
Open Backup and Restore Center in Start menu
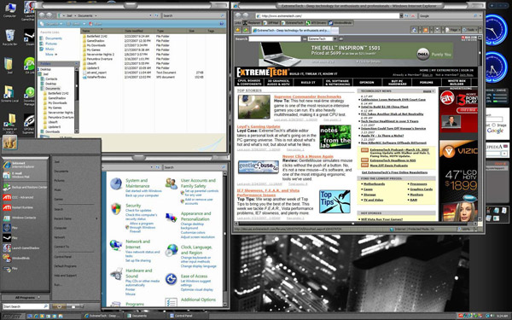point(25,187)
